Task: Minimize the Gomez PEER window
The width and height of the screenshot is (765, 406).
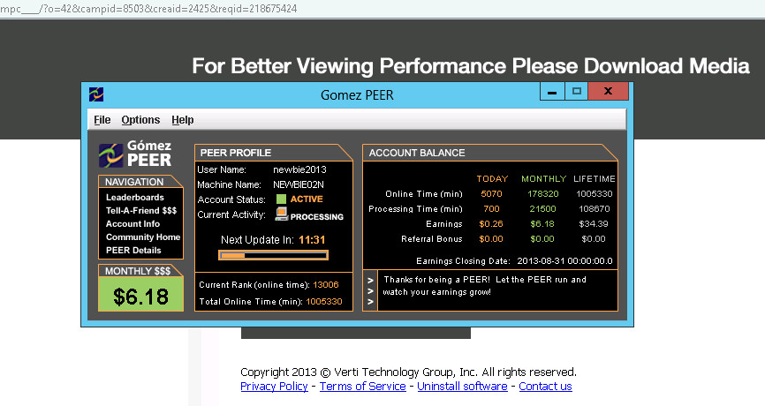Action: point(552,92)
